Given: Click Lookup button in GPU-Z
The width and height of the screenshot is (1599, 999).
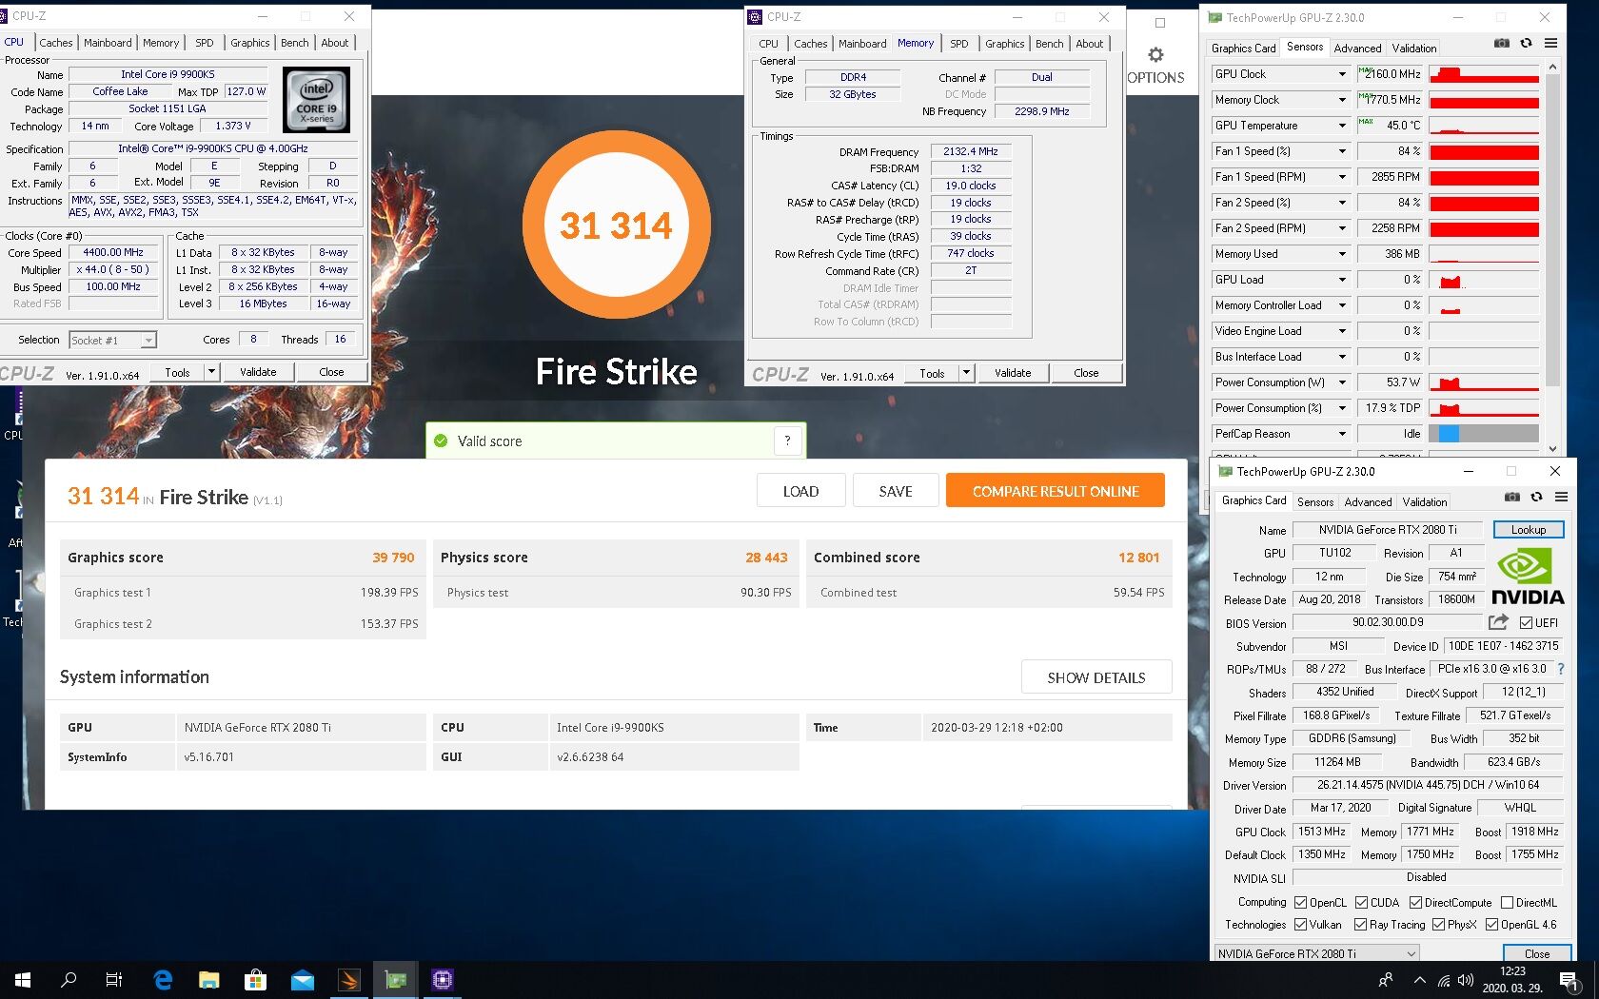Looking at the screenshot, I should 1529,530.
